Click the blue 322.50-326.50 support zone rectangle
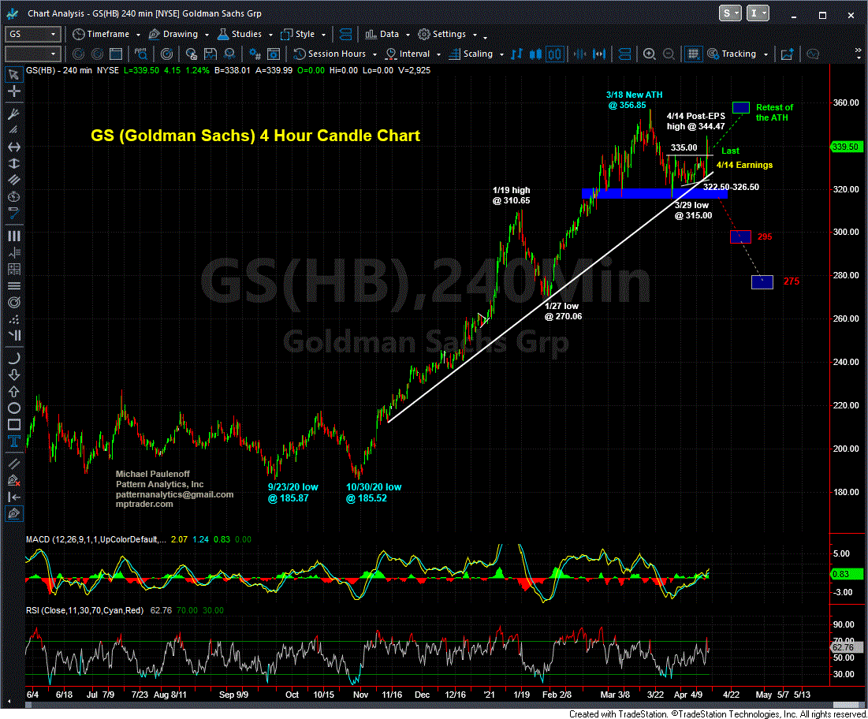 (x=655, y=194)
